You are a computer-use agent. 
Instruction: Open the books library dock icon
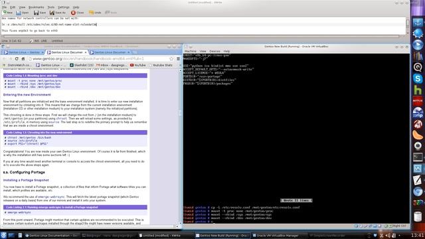click(x=418, y=56)
